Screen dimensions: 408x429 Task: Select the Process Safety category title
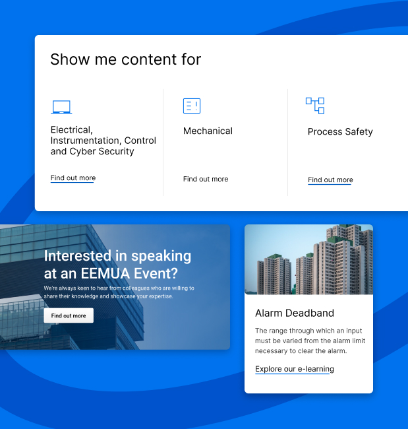340,132
